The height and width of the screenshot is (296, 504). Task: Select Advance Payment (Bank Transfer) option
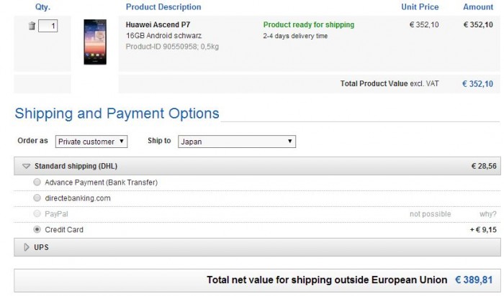click(37, 182)
